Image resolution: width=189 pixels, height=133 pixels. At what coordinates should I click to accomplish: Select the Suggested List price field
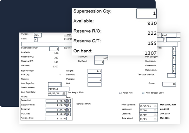pos(56,105)
